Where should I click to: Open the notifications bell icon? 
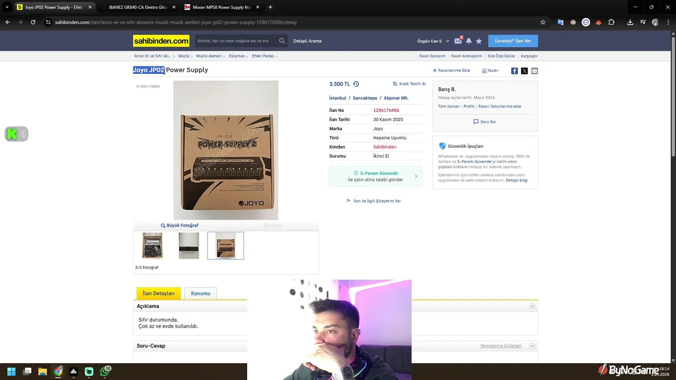(x=468, y=41)
